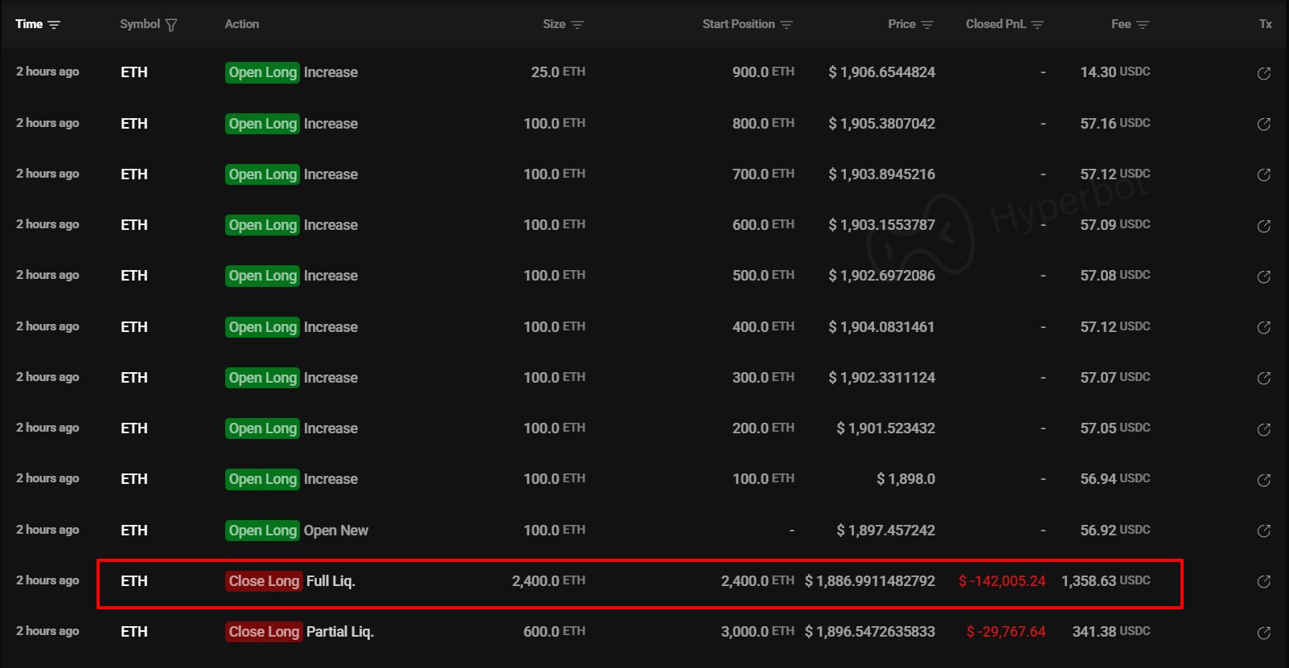
Task: Click the Size column sort icon
Action: tap(577, 25)
